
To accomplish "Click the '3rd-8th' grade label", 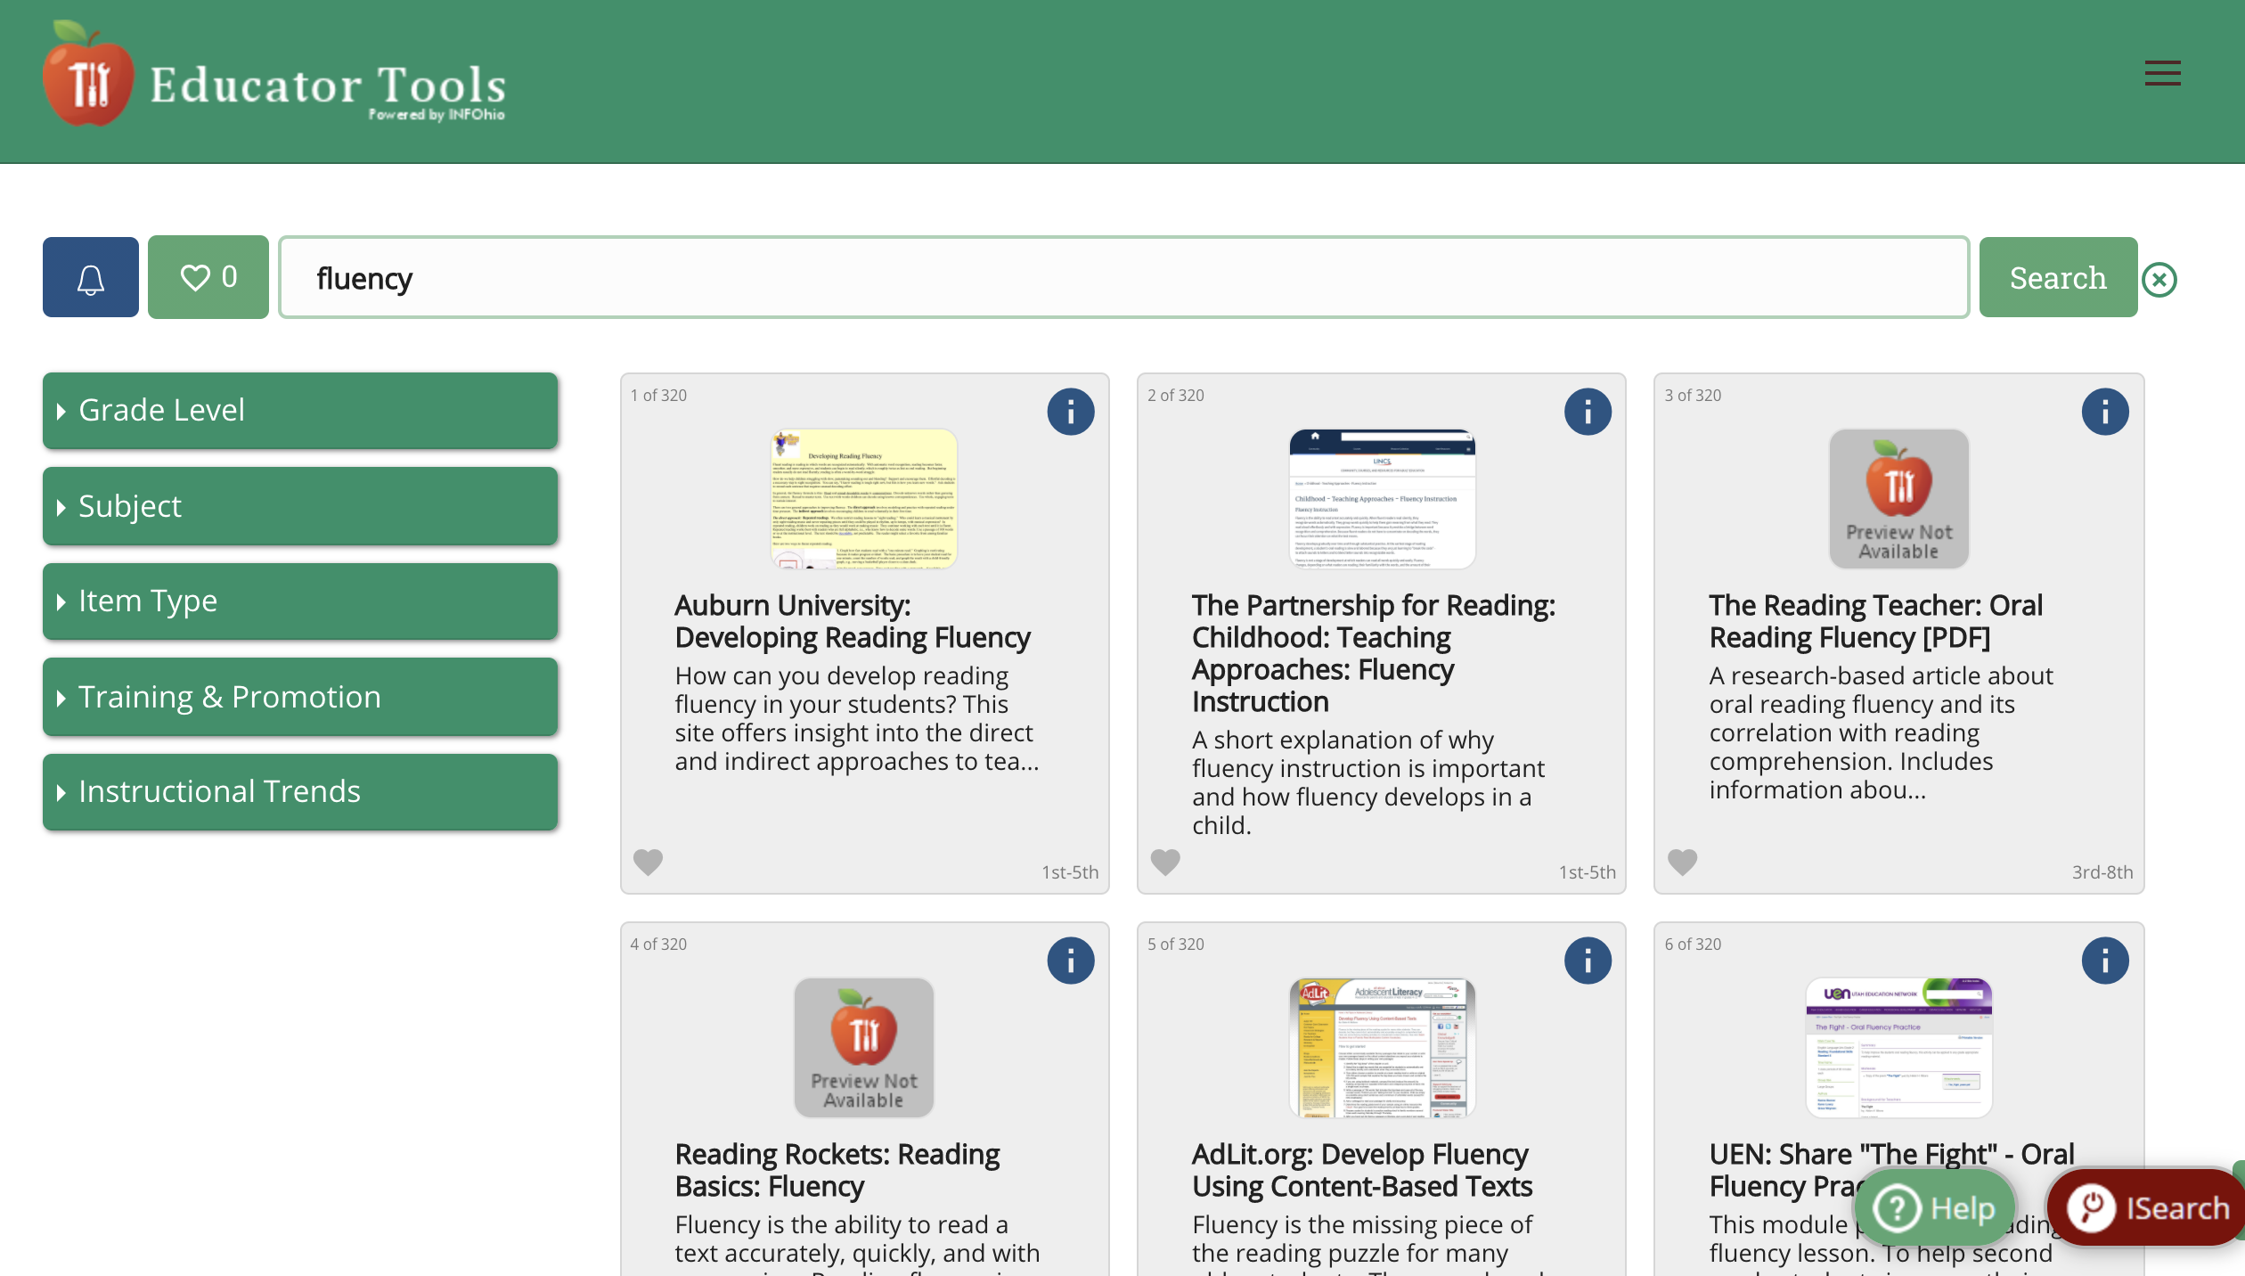I will (x=2102, y=871).
